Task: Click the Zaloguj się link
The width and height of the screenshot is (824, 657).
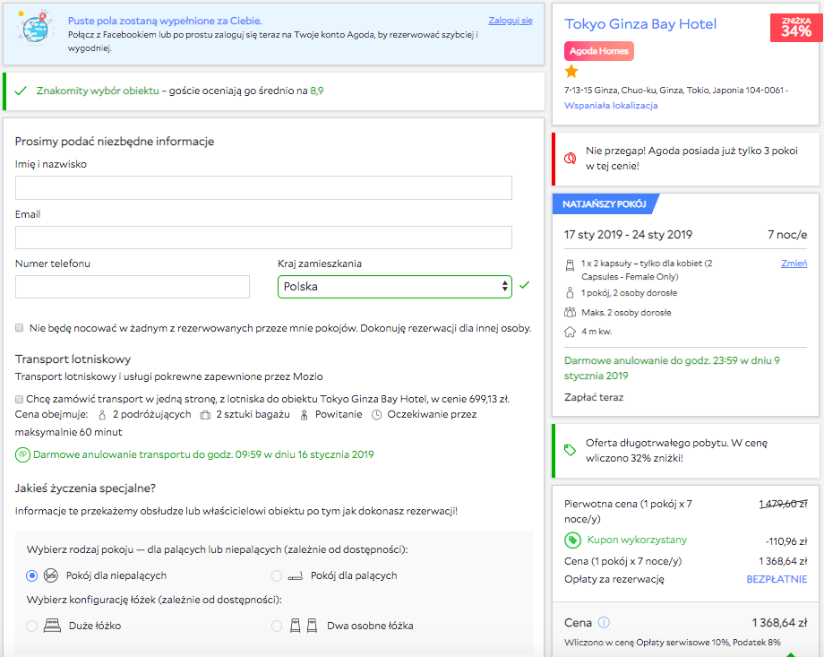Action: coord(511,21)
